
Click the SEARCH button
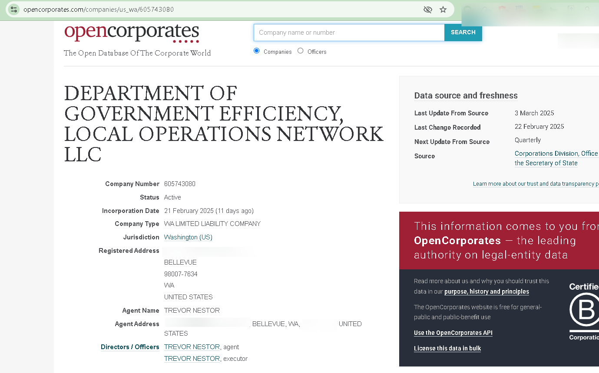(463, 33)
